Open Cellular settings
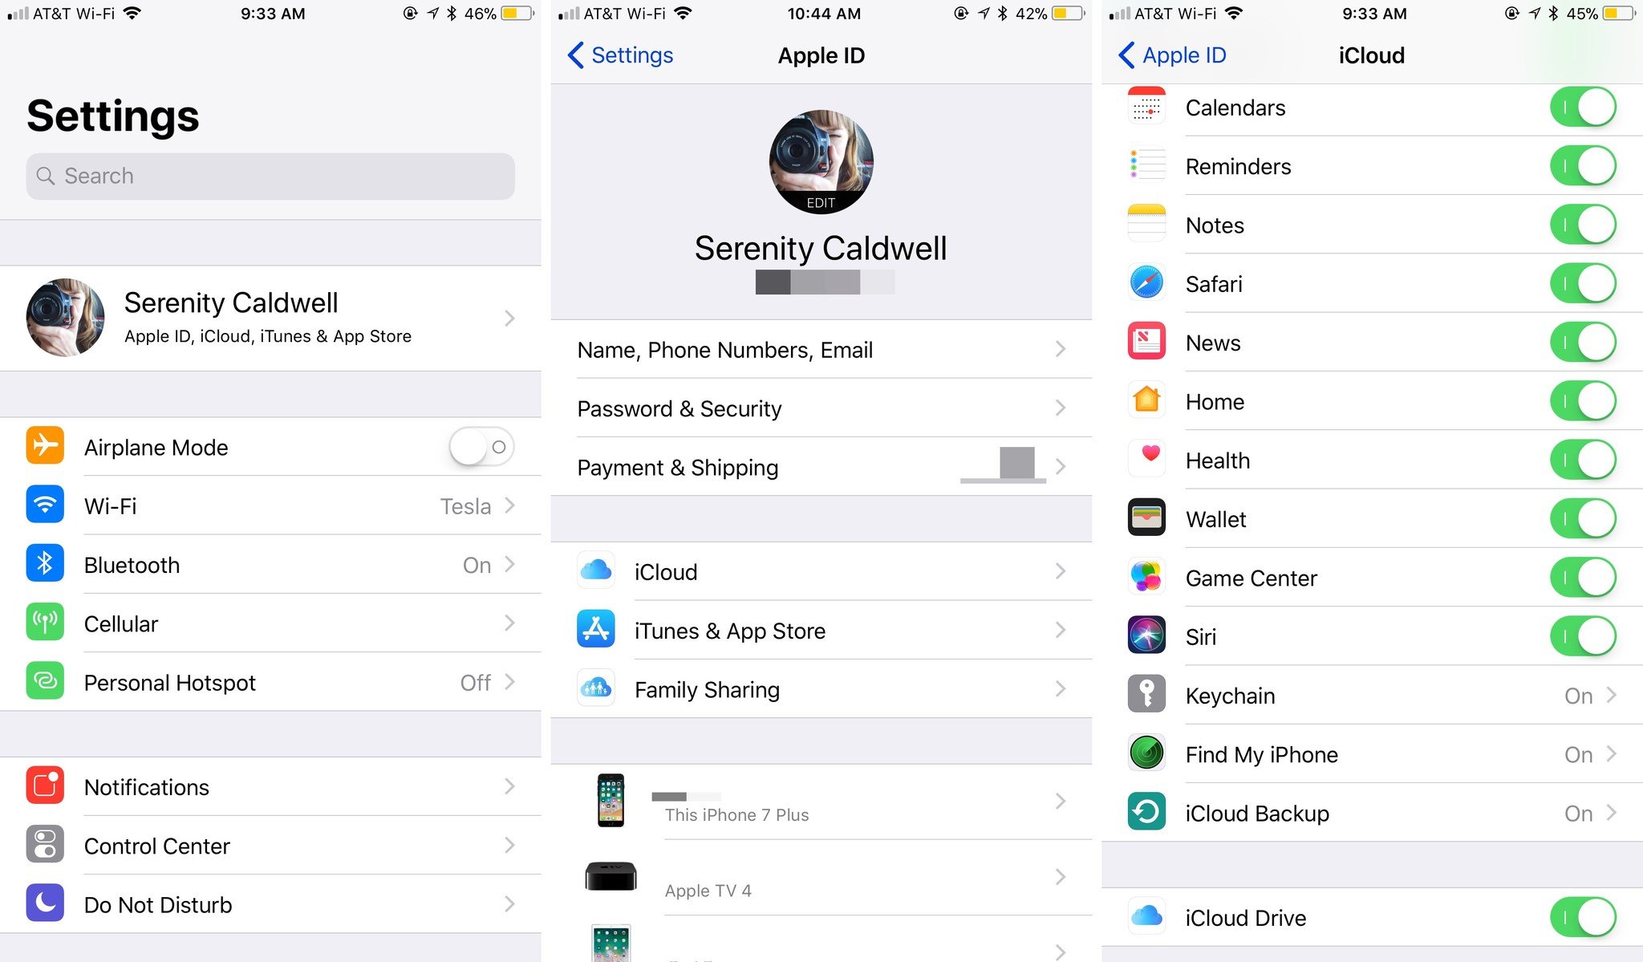Image resolution: width=1643 pixels, height=962 pixels. (x=268, y=624)
